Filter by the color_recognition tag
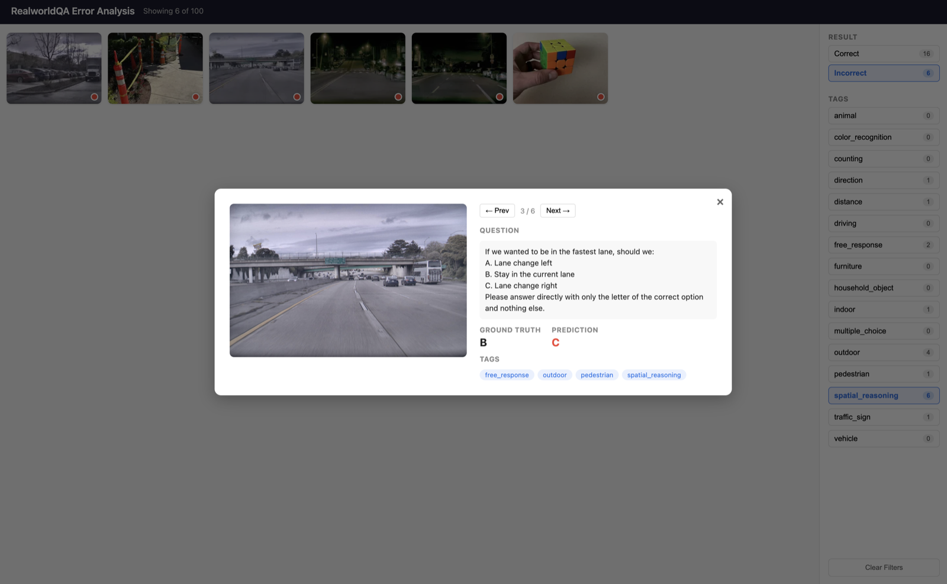947x584 pixels. coord(884,137)
